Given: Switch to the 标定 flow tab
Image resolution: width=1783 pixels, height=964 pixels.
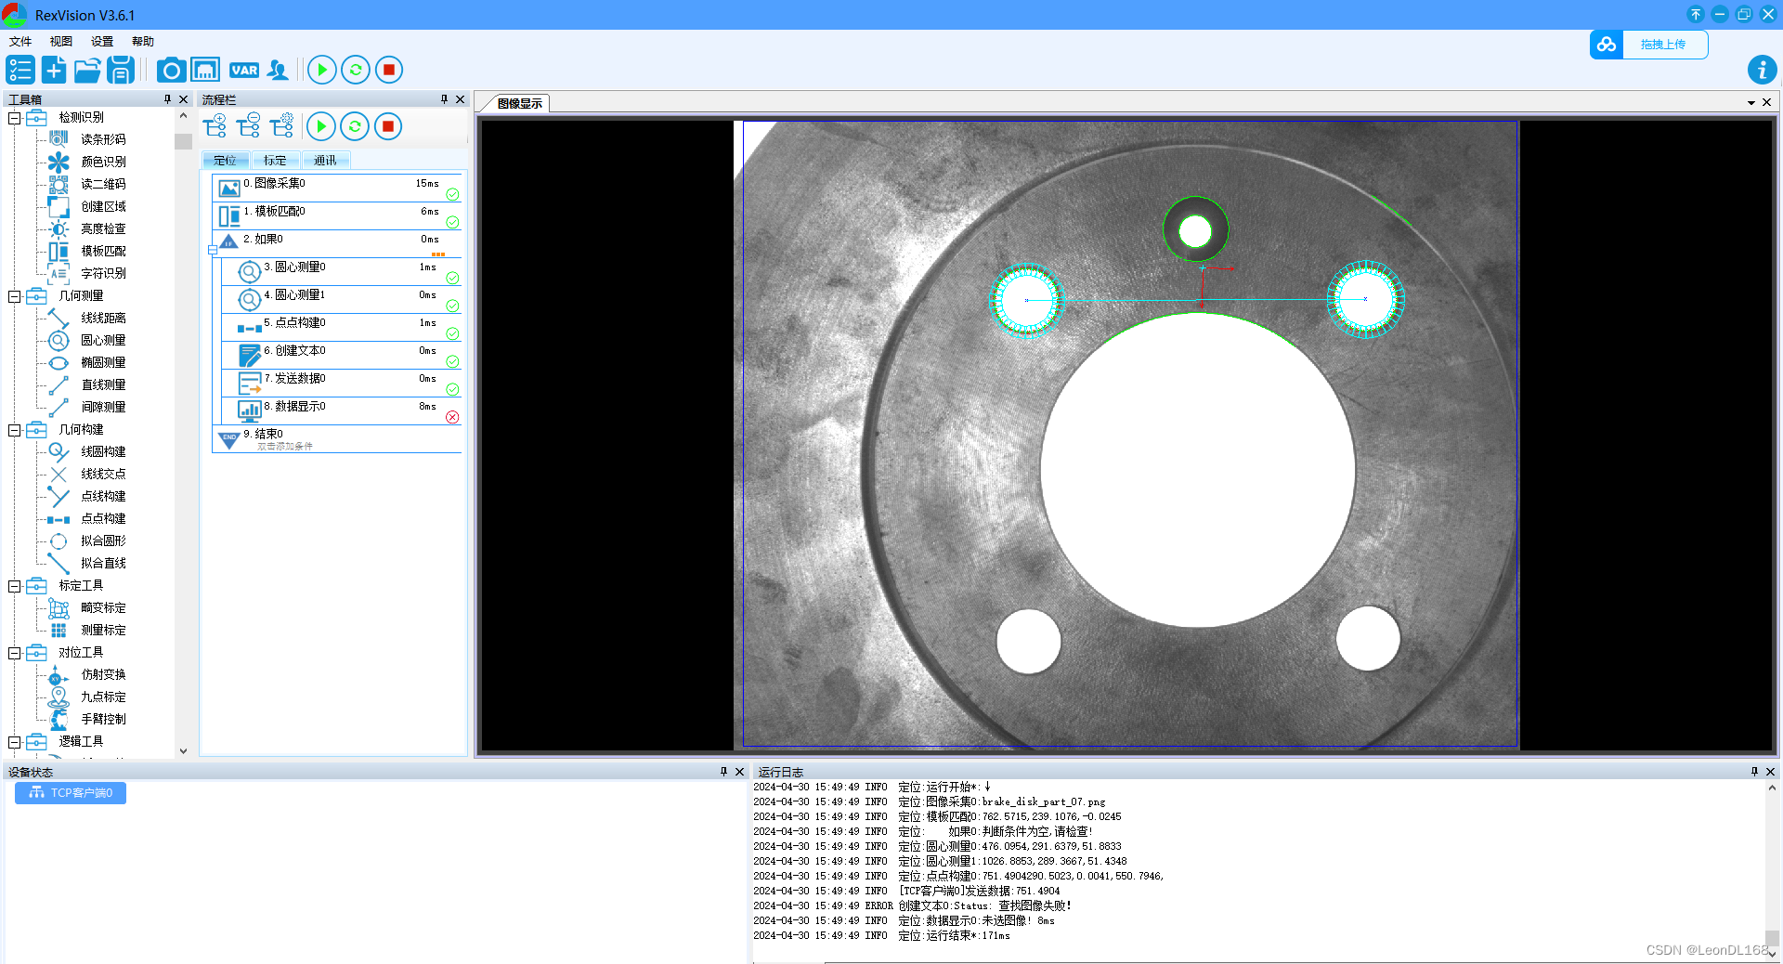Looking at the screenshot, I should [x=275, y=160].
